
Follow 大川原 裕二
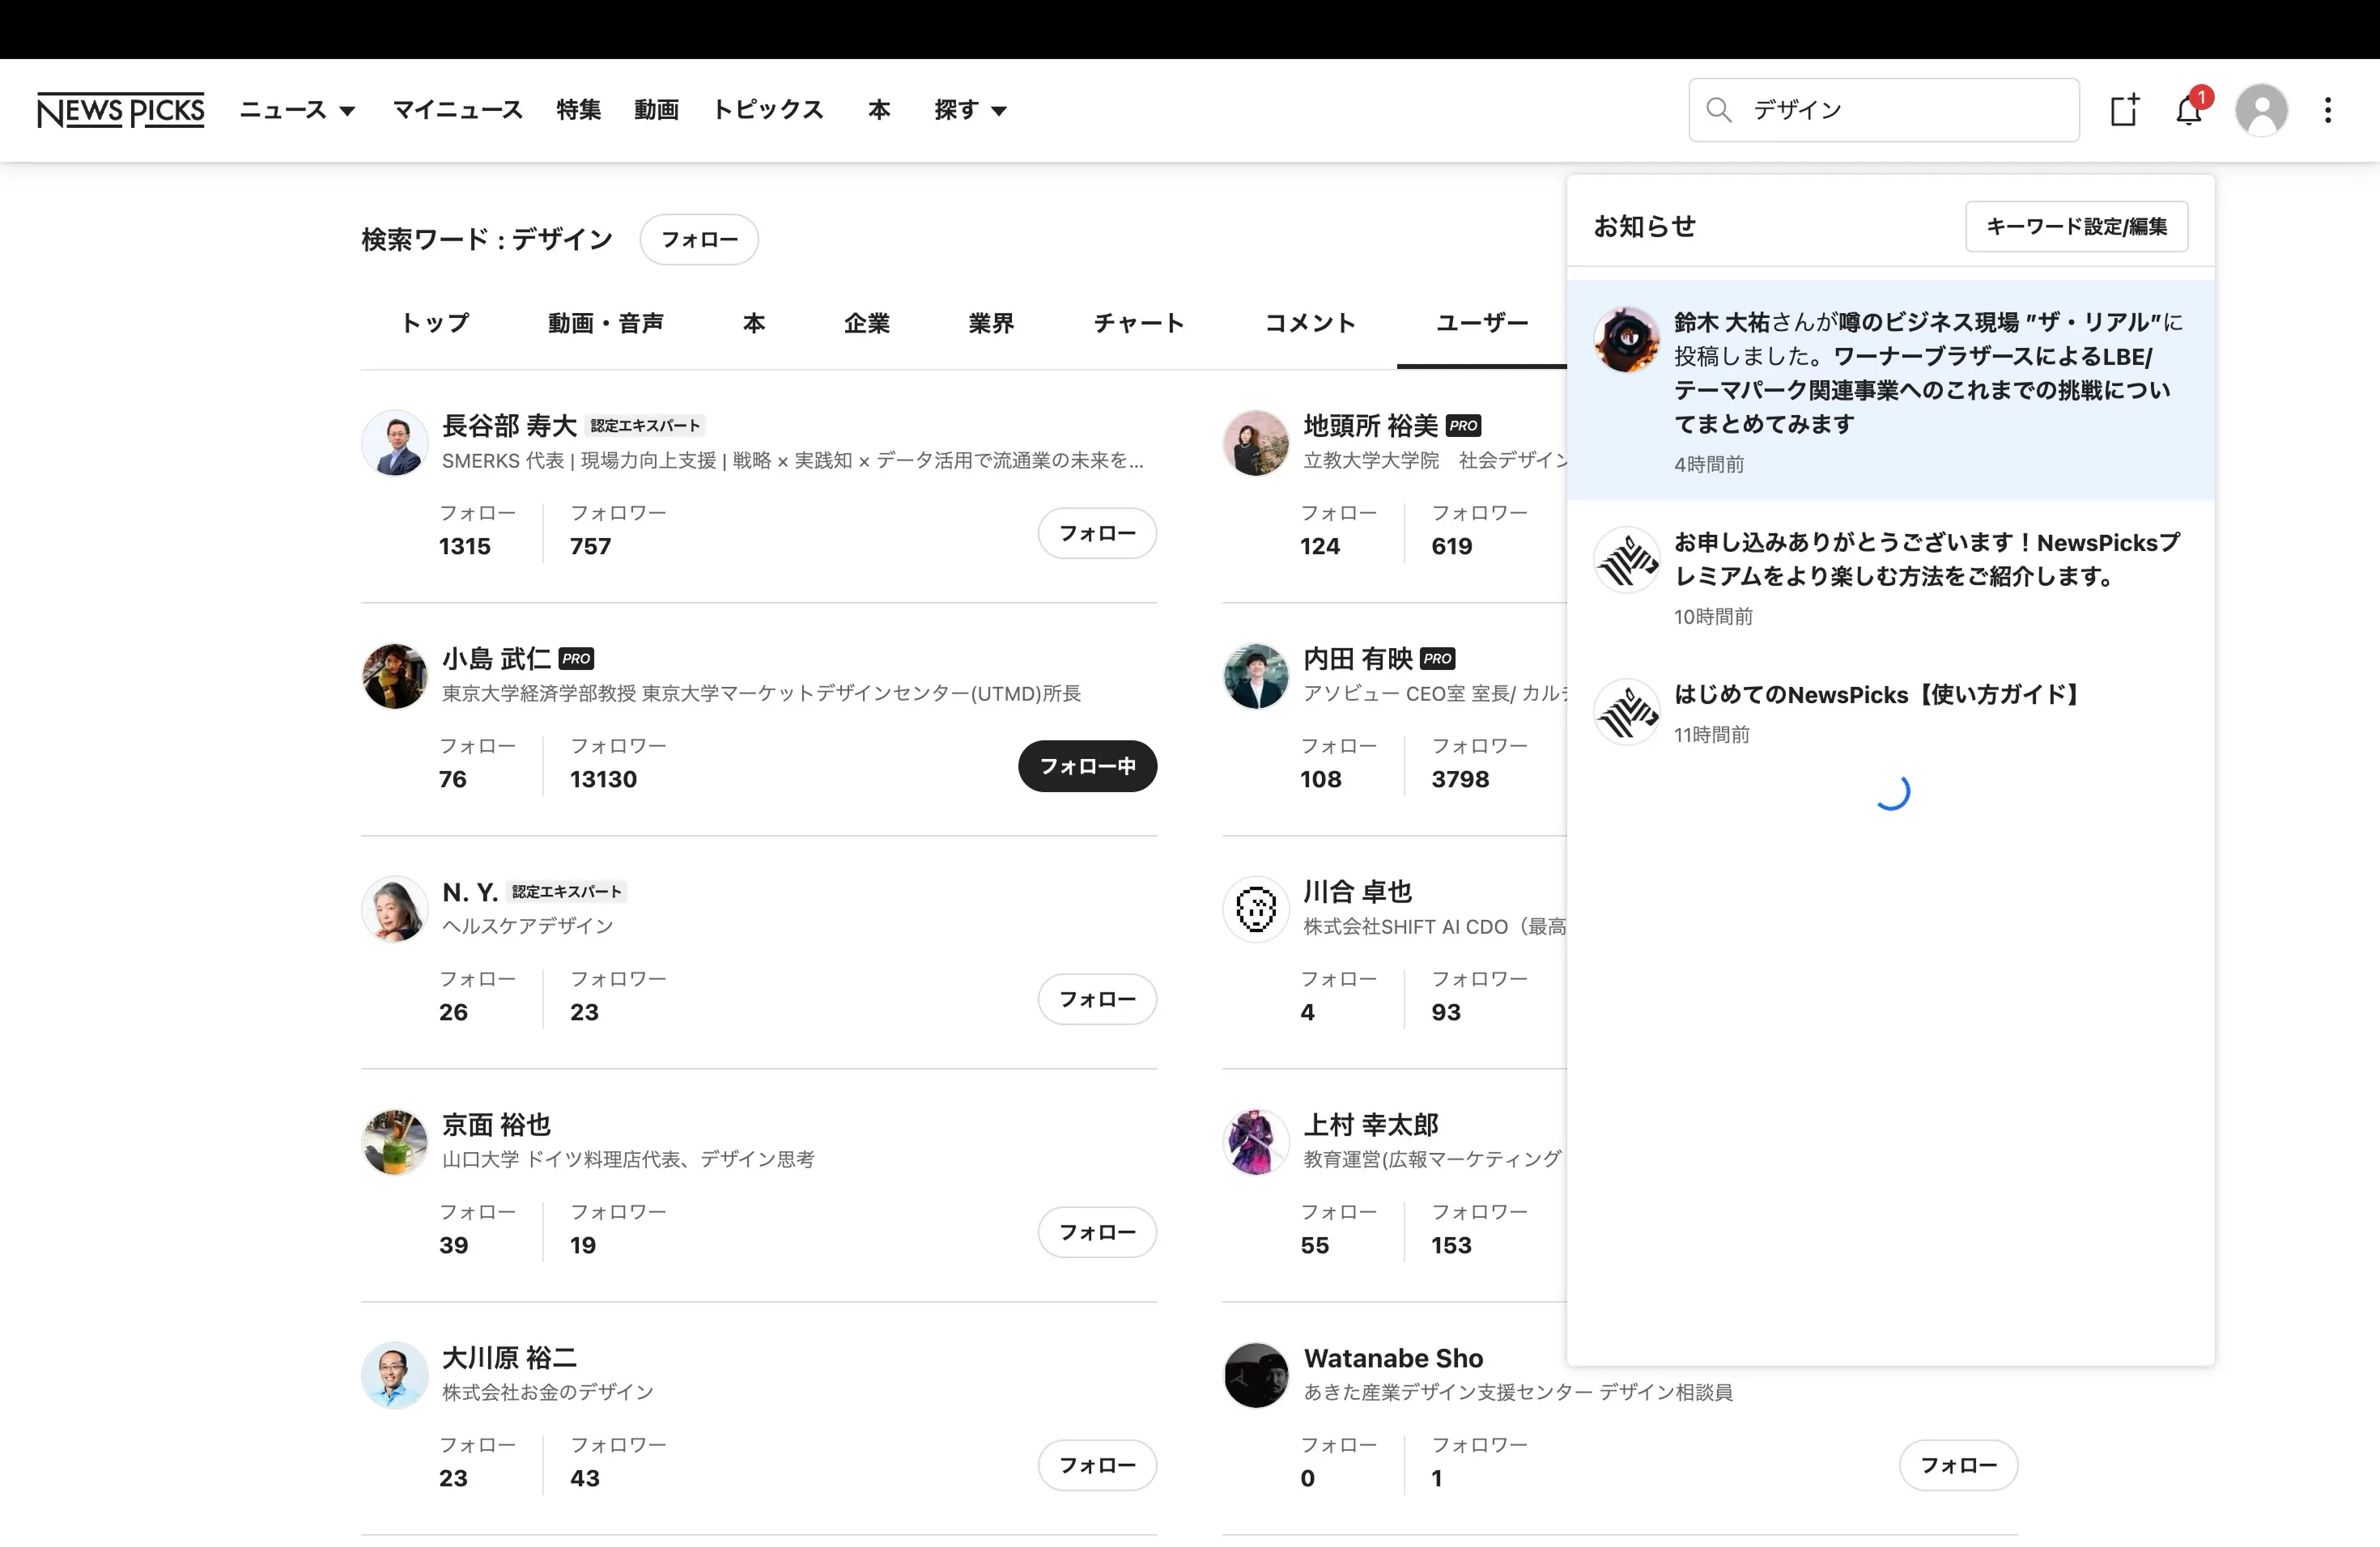click(1097, 1465)
